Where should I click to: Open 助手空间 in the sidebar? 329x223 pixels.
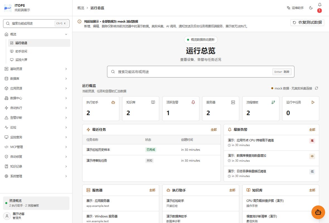(x=39, y=51)
